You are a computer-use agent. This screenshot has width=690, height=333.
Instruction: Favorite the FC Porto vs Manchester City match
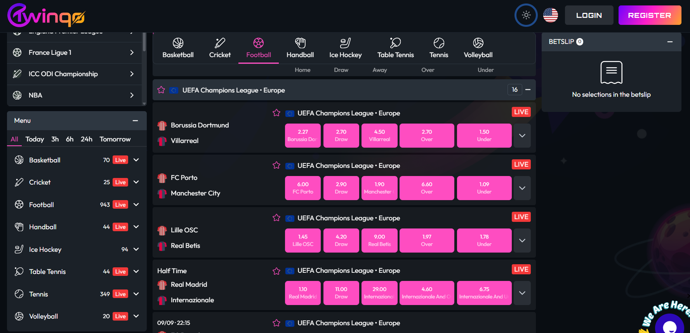[276, 165]
